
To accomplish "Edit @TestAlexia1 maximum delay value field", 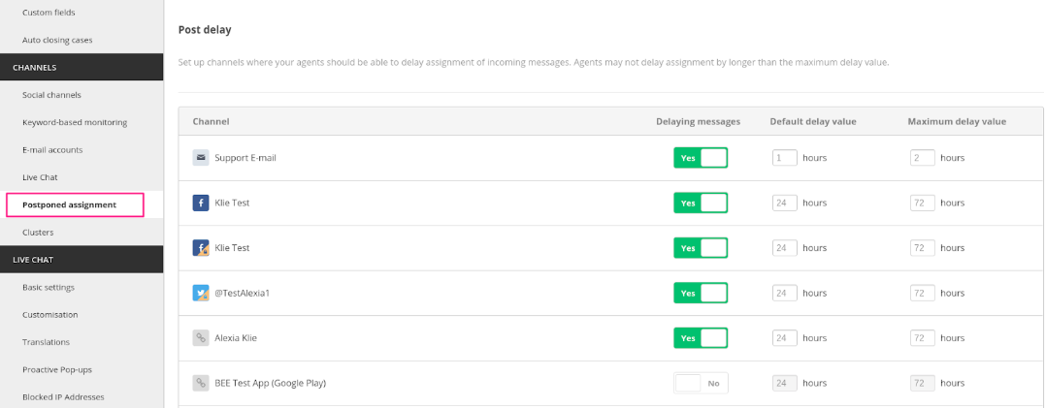I will pyautogui.click(x=923, y=293).
